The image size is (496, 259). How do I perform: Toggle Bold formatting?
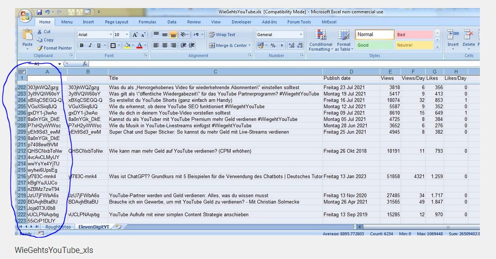82,45
